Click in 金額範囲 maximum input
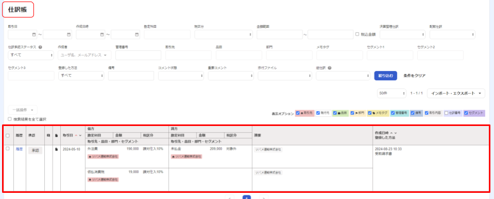This screenshot has width=494, height=199. pos(330,34)
